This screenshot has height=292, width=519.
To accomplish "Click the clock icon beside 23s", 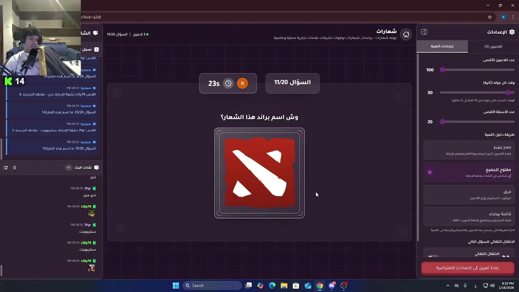I will (x=228, y=83).
